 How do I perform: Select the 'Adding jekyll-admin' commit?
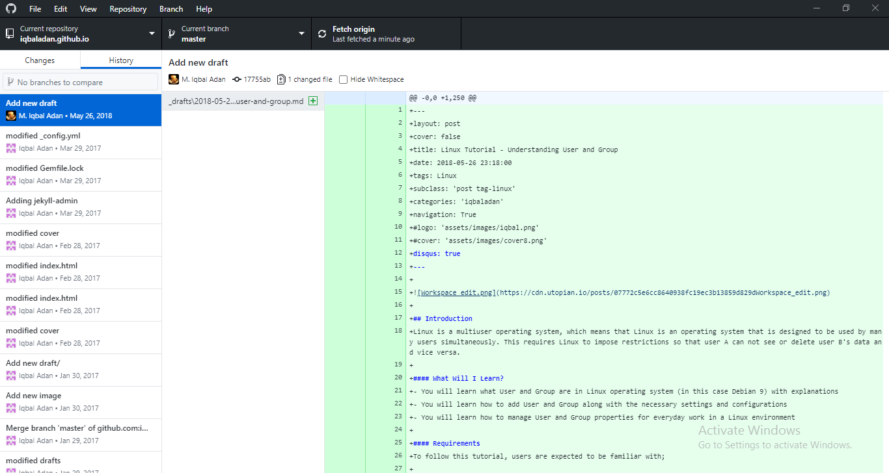pyautogui.click(x=81, y=207)
